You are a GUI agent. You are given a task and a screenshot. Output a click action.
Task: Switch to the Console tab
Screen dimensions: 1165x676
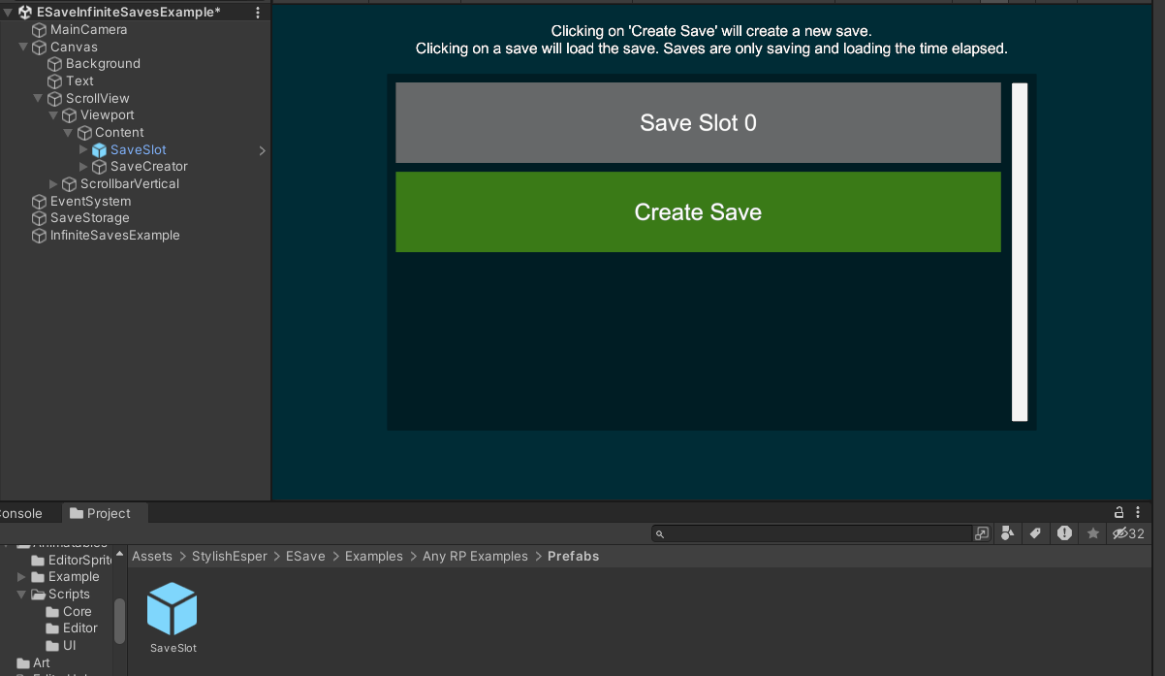[x=21, y=513]
